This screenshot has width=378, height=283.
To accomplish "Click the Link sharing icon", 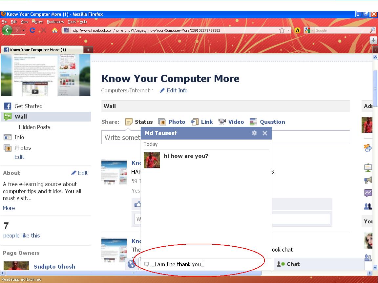I will pyautogui.click(x=195, y=122).
